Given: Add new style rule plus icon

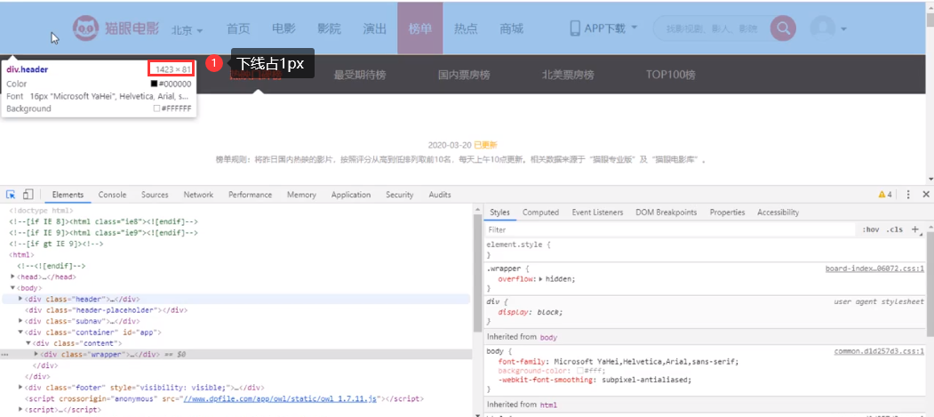Looking at the screenshot, I should pyautogui.click(x=915, y=229).
